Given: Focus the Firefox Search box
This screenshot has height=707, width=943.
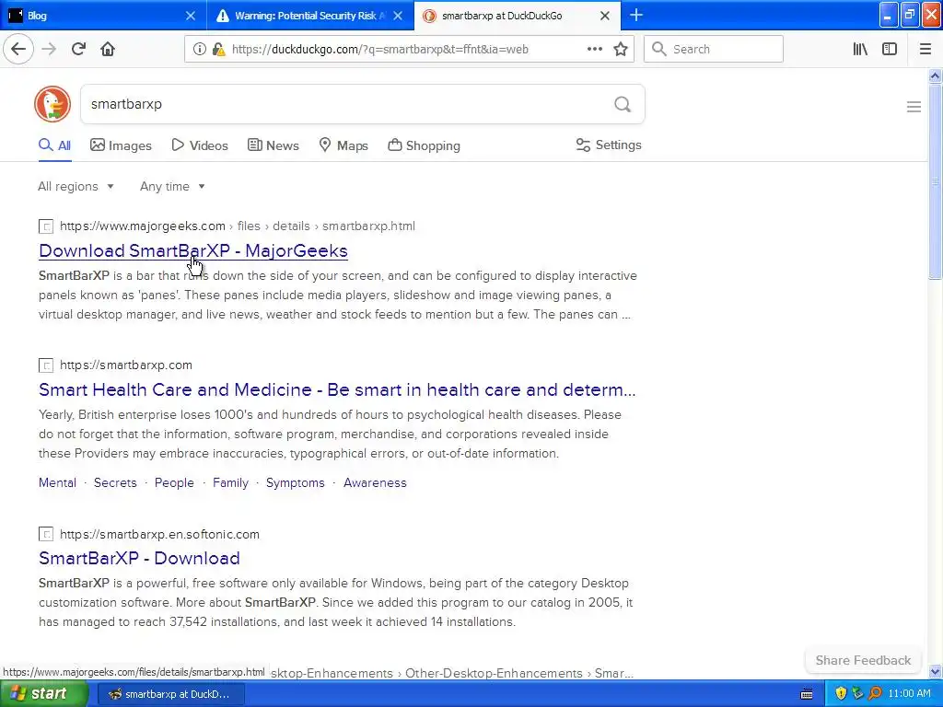Looking at the screenshot, I should coord(714,49).
